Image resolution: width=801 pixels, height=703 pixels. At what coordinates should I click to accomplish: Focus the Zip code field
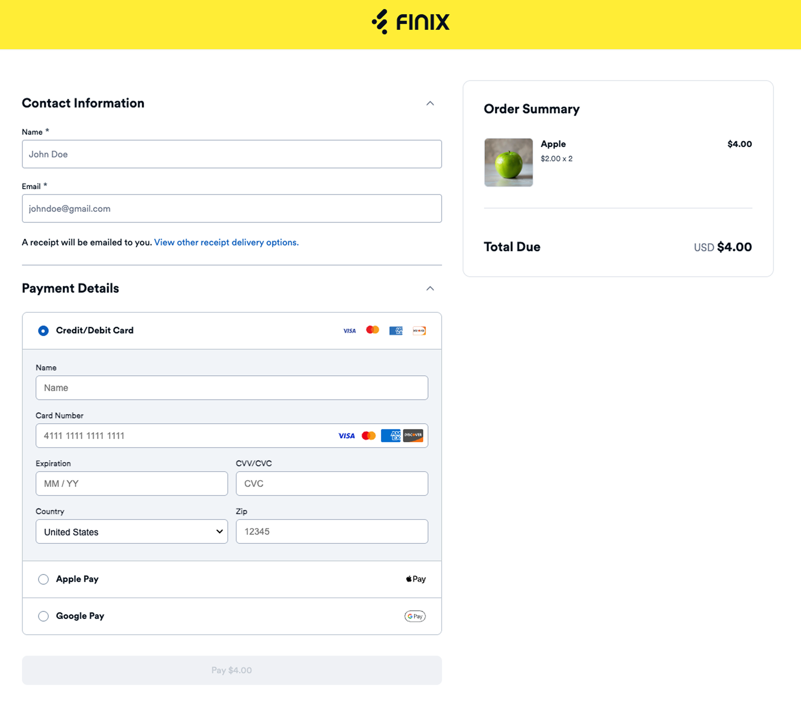coord(332,531)
